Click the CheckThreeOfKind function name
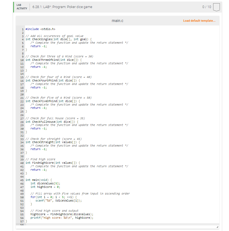The height and width of the screenshot is (231, 229). pyautogui.click(x=45, y=59)
